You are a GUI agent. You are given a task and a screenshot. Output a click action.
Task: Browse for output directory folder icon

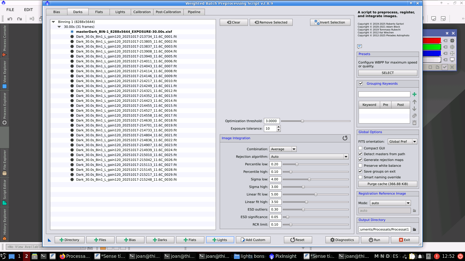pos(414,229)
